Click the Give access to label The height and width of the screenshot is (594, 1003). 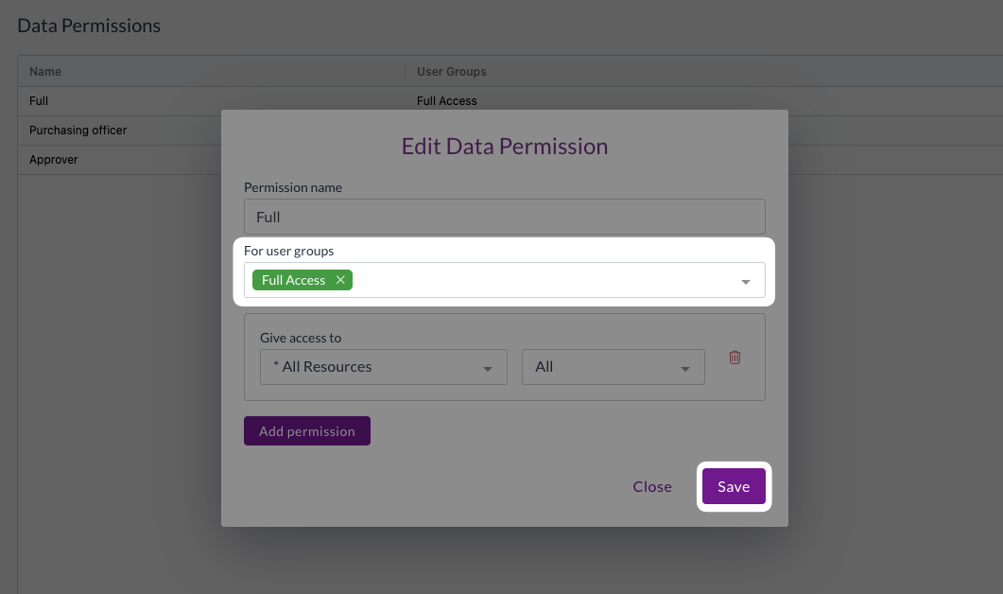coord(301,338)
